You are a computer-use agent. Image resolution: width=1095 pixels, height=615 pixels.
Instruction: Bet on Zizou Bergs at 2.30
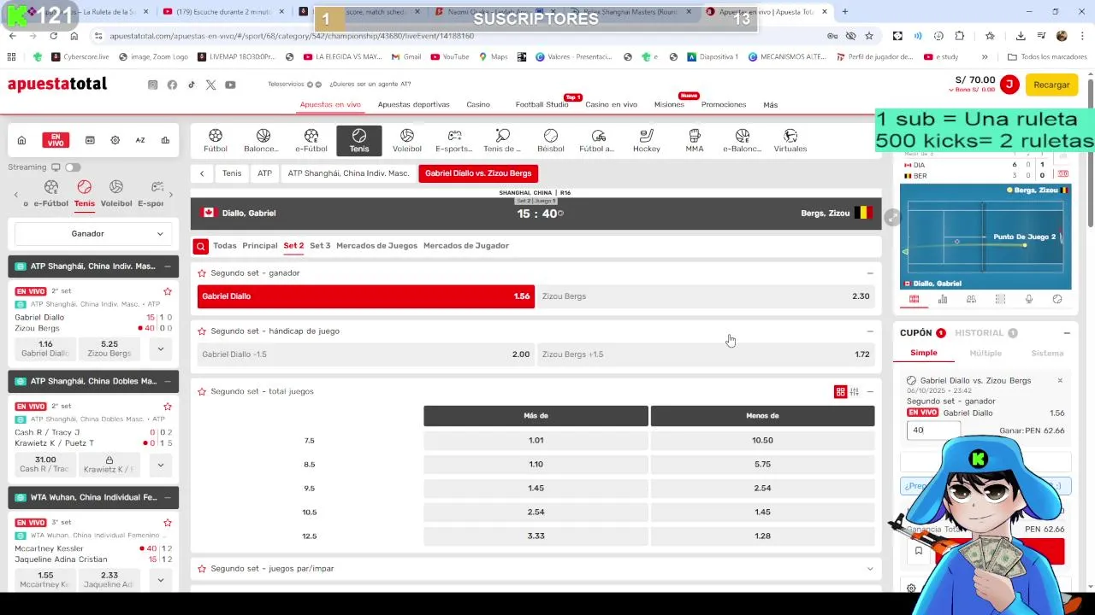click(x=706, y=296)
